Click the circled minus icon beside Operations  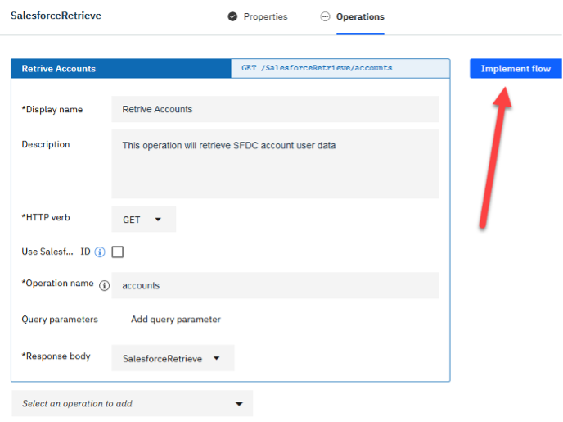[326, 16]
